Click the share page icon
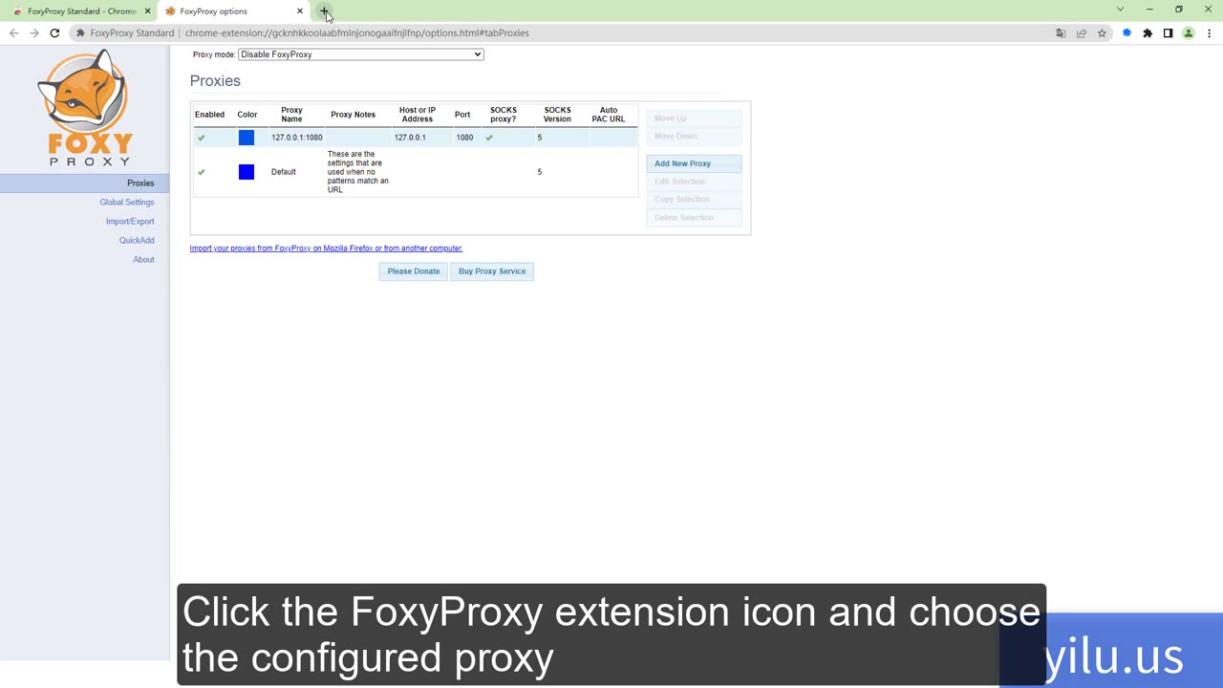Image resolution: width=1223 pixels, height=688 pixels. click(1082, 32)
